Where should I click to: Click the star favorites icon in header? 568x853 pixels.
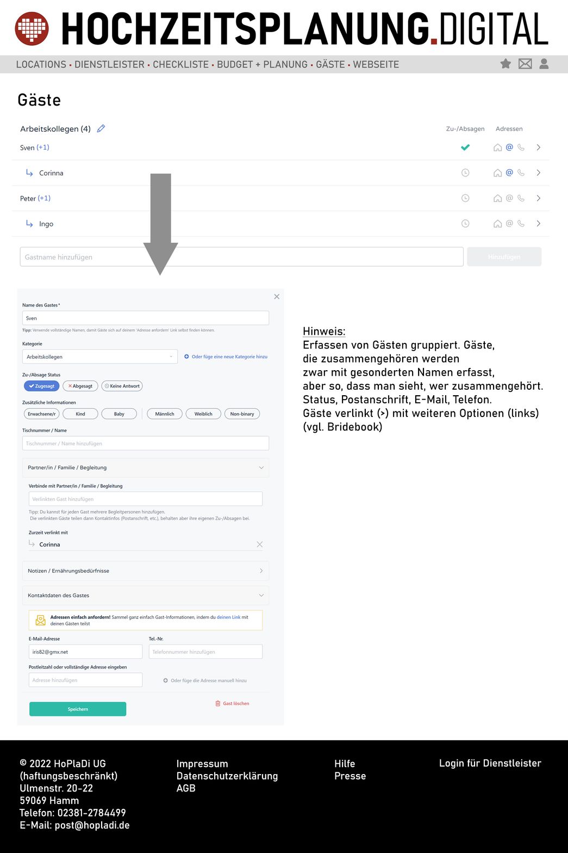(x=505, y=64)
